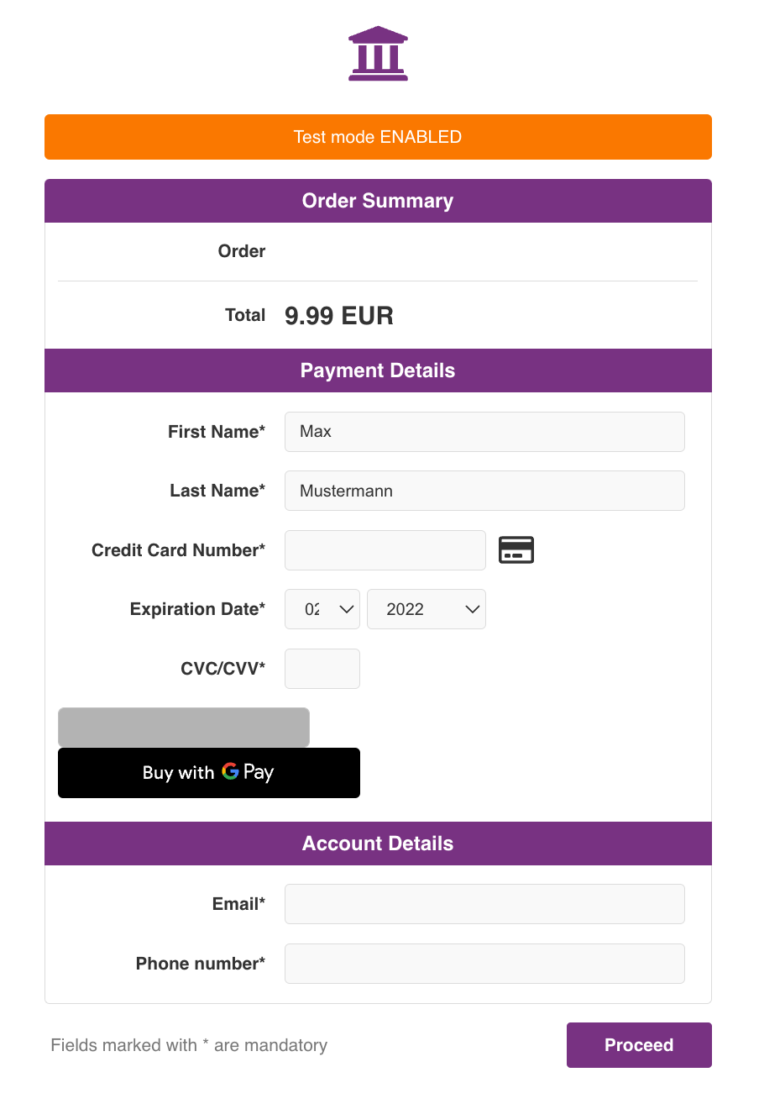Click the credit card icon beside number field
Screen dimensions: 759x1109
coord(516,550)
